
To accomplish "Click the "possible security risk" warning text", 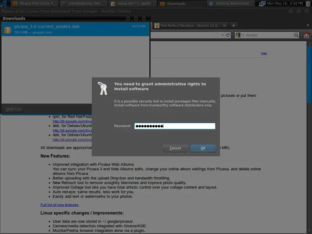I will click(x=165, y=103).
